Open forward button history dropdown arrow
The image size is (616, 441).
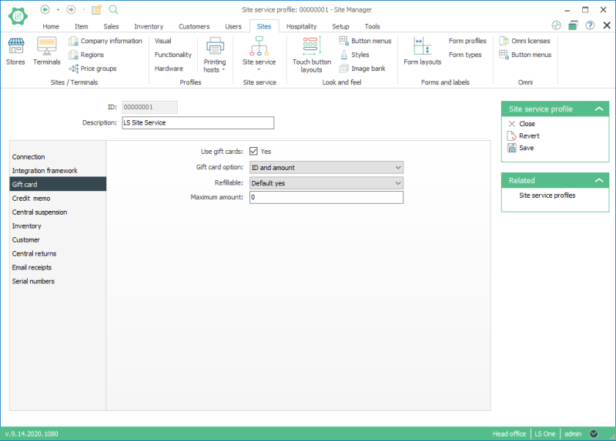pos(83,9)
